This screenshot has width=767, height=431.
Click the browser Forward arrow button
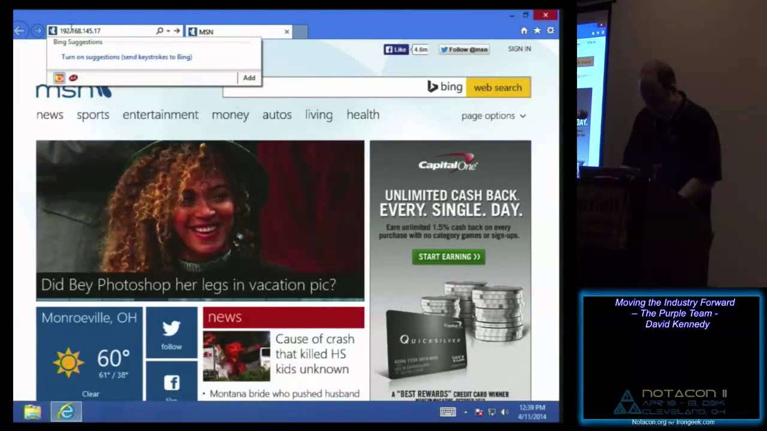click(x=37, y=31)
